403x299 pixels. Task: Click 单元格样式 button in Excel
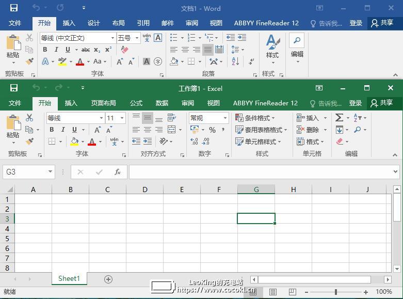(258, 141)
